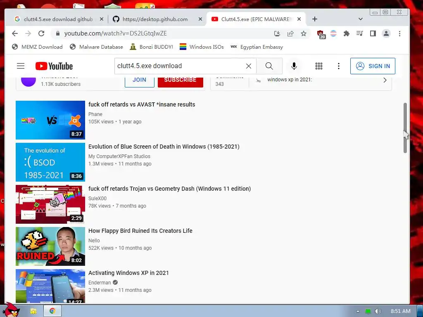Visit the Phane channel name
Screen dimensions: 423x317
click(95, 114)
